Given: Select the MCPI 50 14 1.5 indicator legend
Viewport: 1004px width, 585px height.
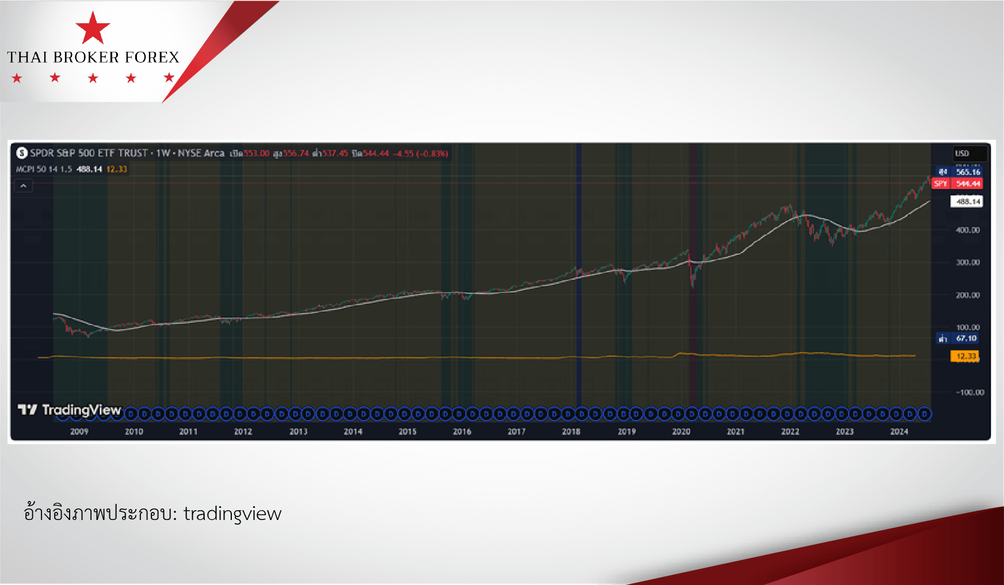Looking at the screenshot, I should [x=44, y=169].
